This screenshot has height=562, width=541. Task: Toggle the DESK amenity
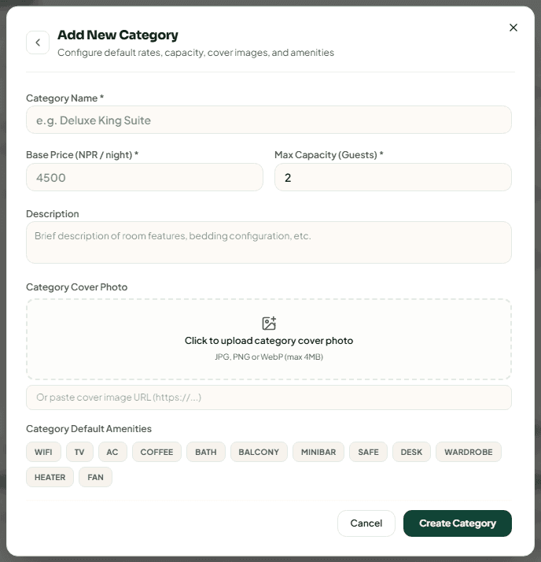[x=411, y=452]
